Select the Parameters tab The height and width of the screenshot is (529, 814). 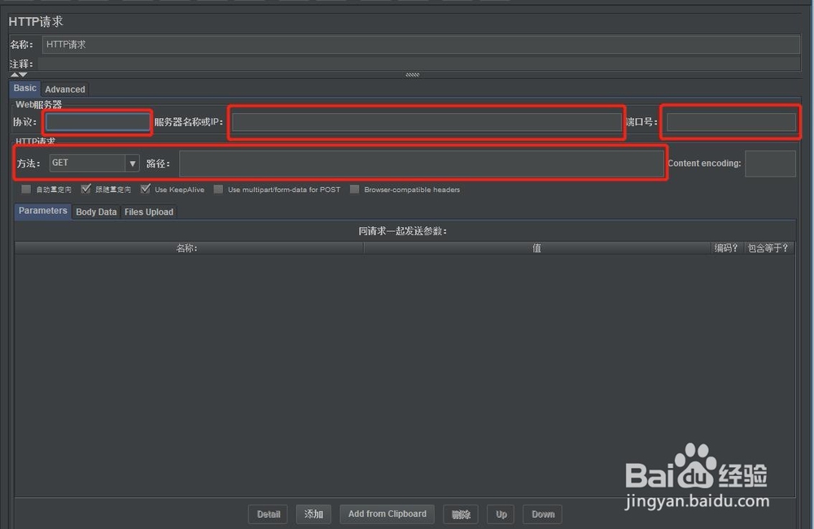[x=42, y=211]
